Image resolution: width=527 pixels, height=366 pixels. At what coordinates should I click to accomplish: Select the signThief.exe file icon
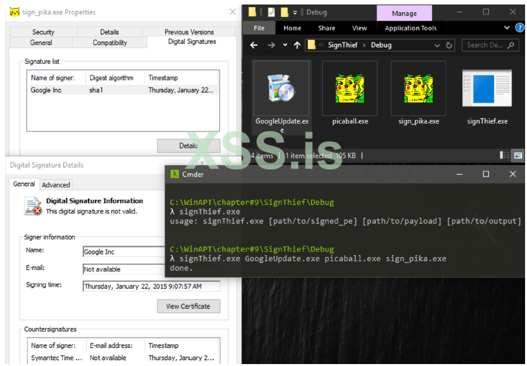coord(487,88)
